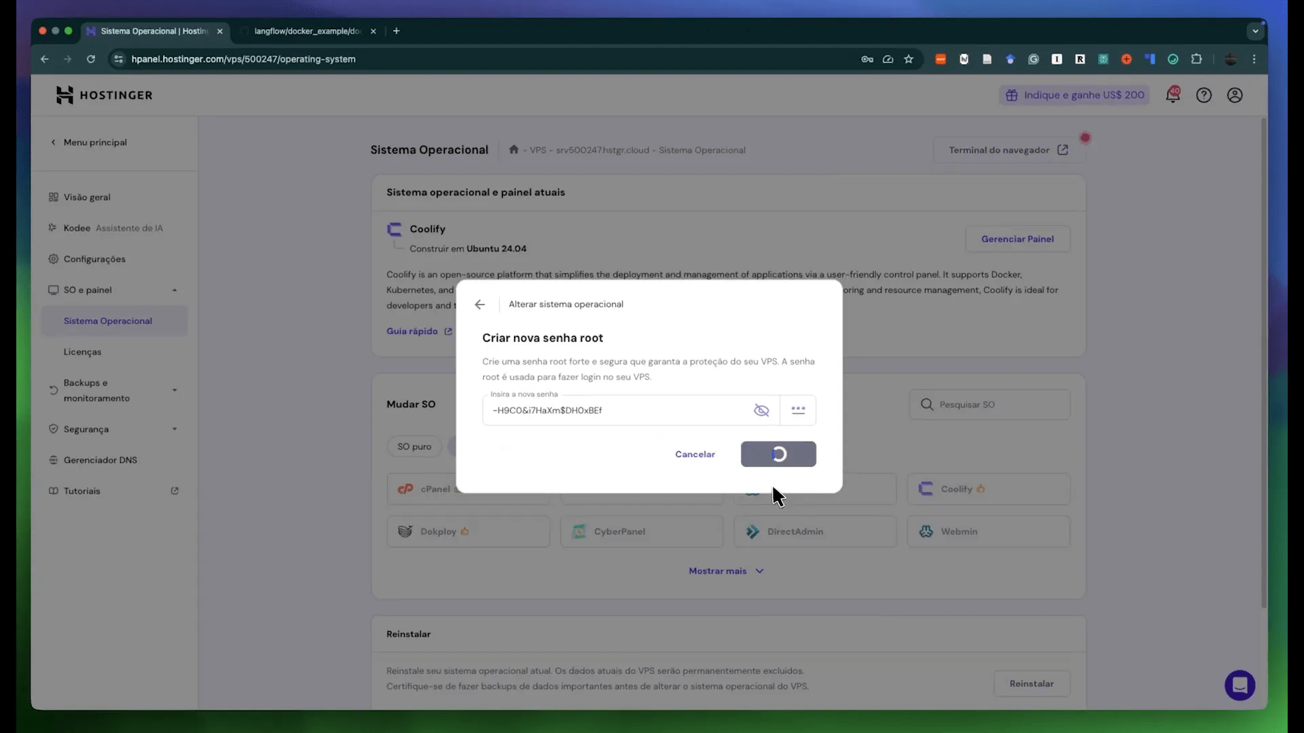1304x733 pixels.
Task: Open the tab search dropdown arrow
Action: [x=1255, y=31]
